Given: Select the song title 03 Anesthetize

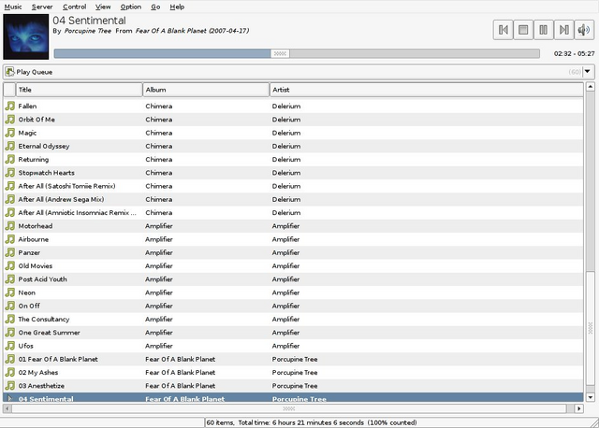Looking at the screenshot, I should 41,386.
